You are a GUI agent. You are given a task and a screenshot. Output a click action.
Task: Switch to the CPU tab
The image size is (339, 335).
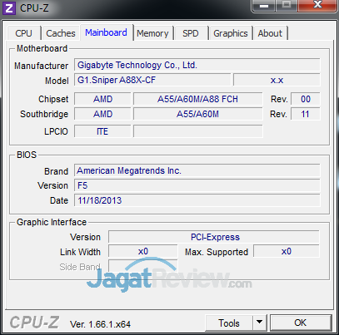pos(24,33)
